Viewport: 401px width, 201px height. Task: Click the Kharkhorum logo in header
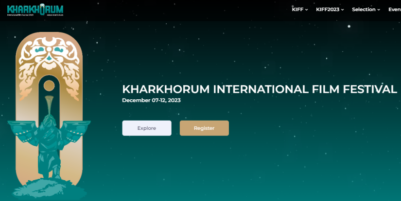click(x=35, y=10)
